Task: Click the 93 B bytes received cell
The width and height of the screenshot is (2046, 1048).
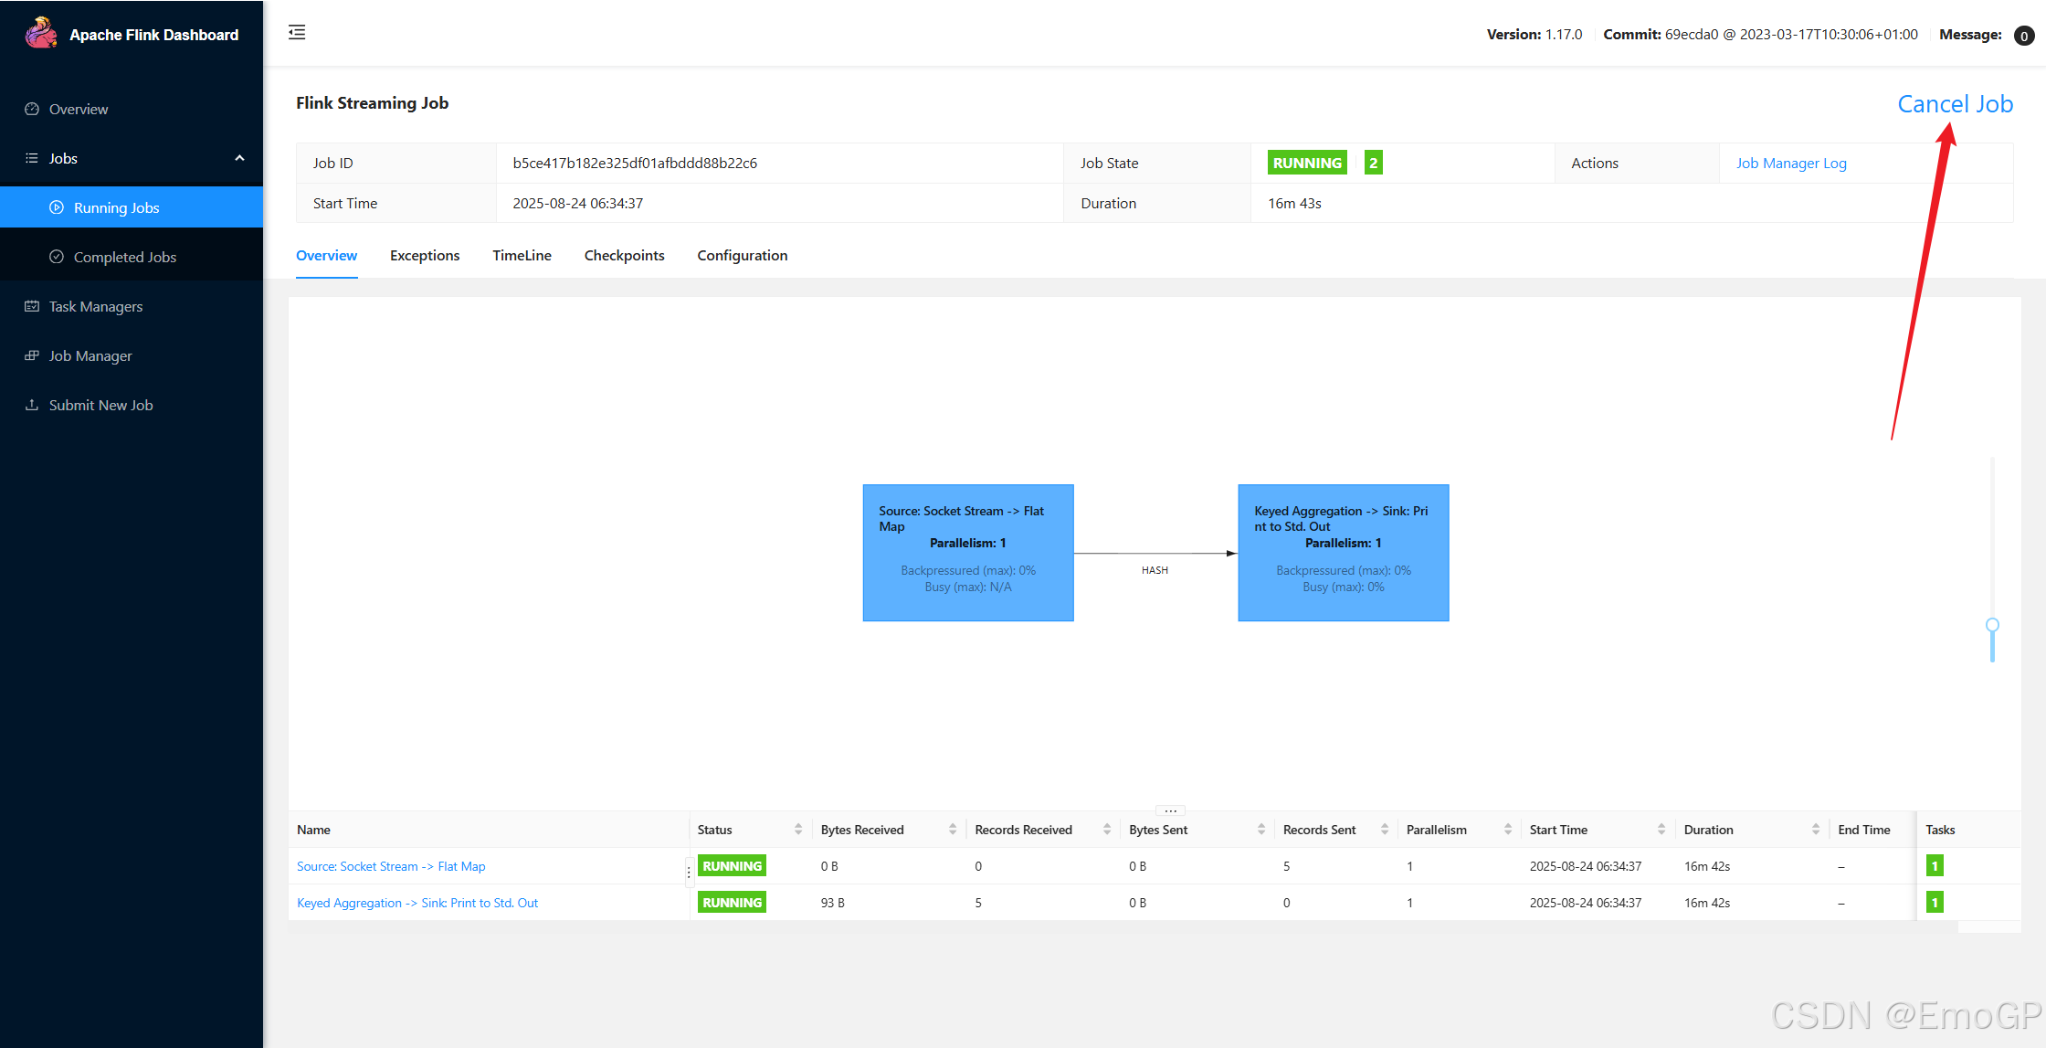Action: [x=832, y=903]
